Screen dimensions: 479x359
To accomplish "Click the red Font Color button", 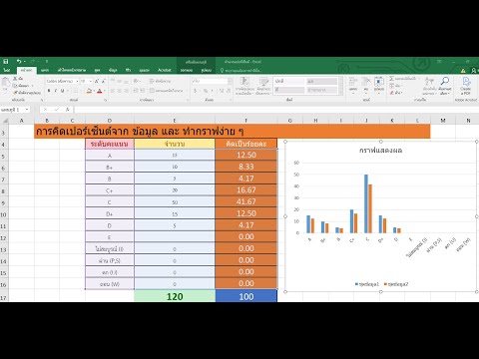I will click(x=99, y=91).
